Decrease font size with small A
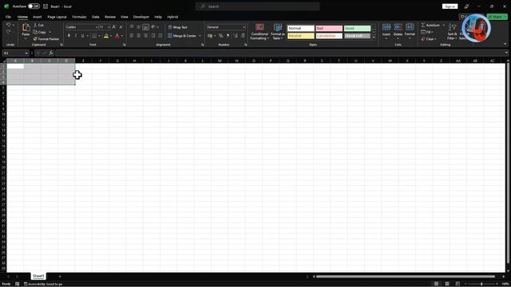 pos(121,27)
